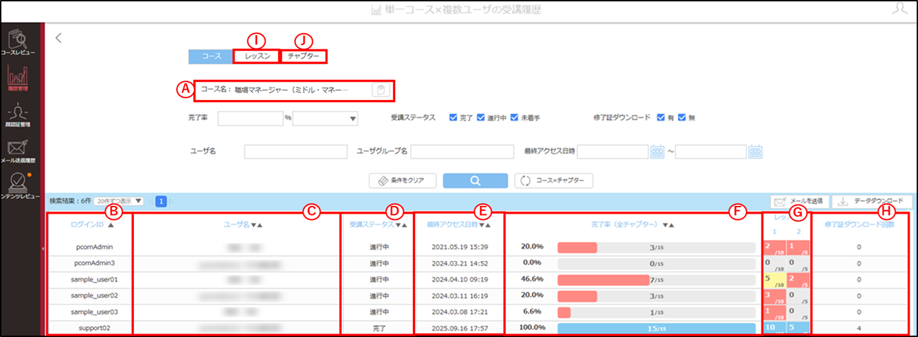
Task: Click access date 2021.05.19 15:39
Action: click(x=459, y=247)
